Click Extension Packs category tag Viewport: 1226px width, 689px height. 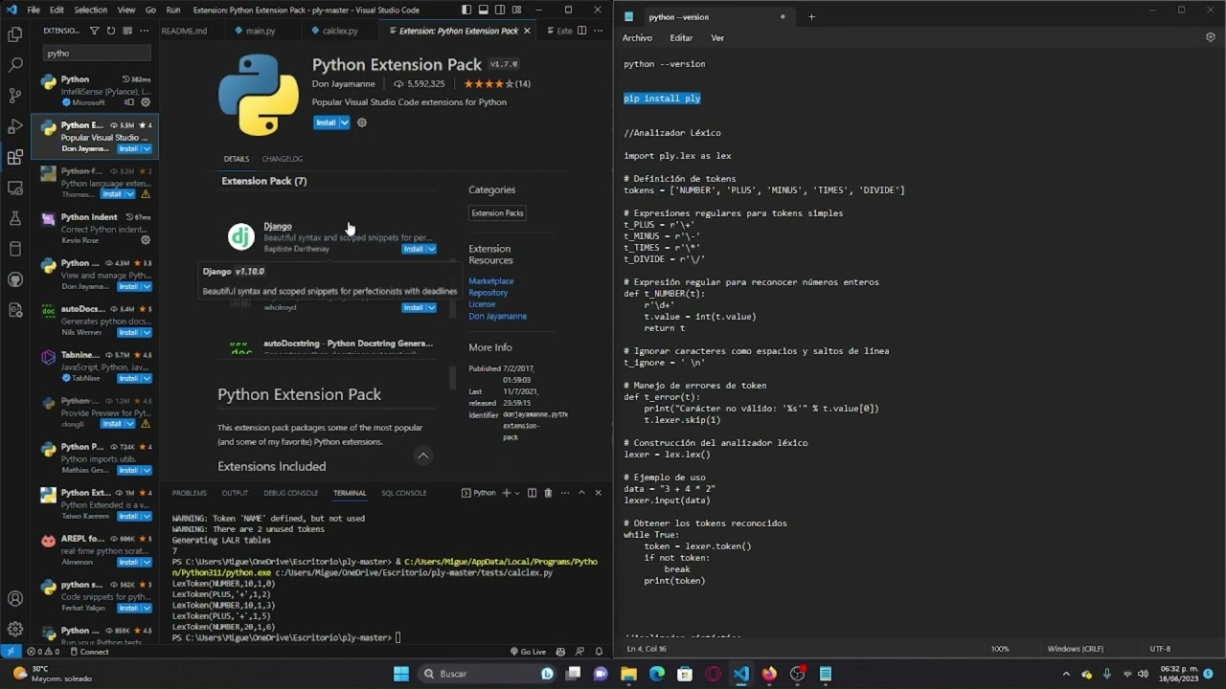coord(497,213)
